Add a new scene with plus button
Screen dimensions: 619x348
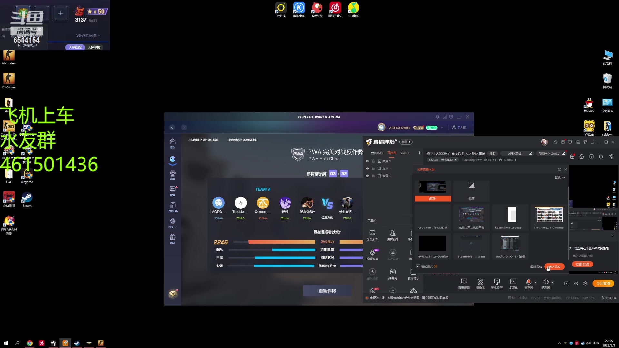coord(419,153)
